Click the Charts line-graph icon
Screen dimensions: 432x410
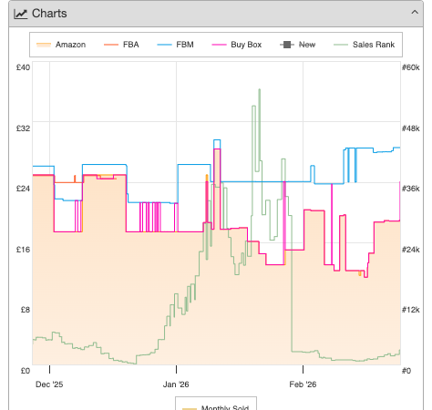pos(20,14)
